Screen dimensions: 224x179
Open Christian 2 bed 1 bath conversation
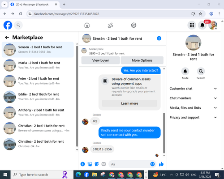pyautogui.click(x=38, y=128)
